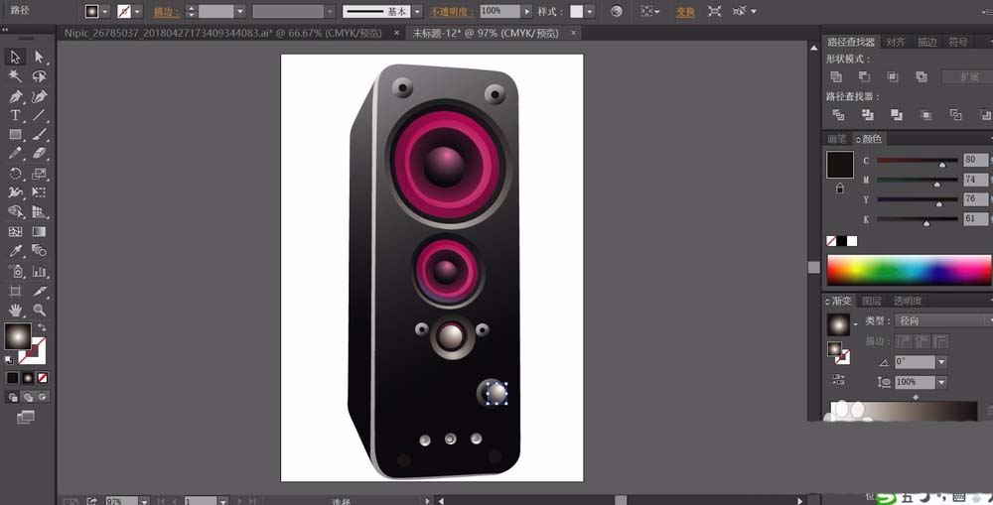Set Color mode under fill/stroke

coord(13,378)
